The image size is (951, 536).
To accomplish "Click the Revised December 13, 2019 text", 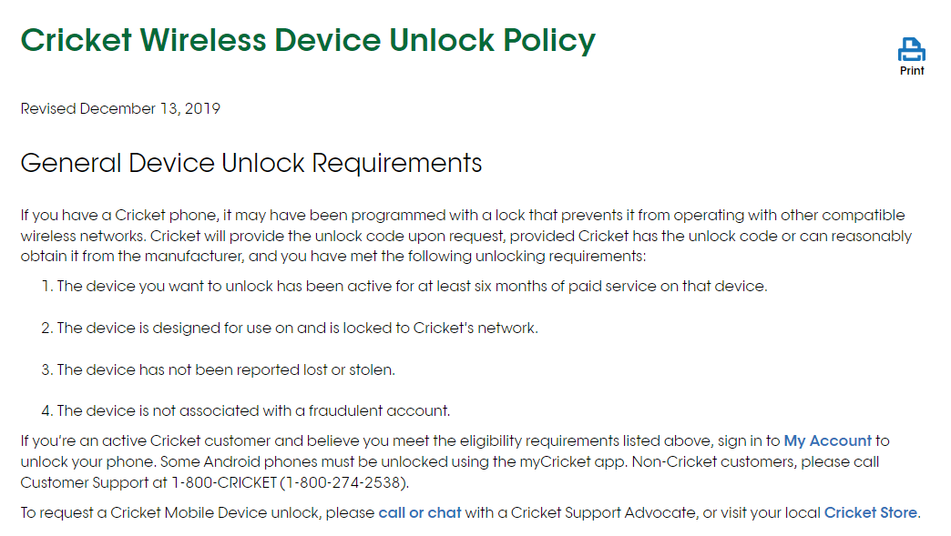I will click(x=120, y=108).
